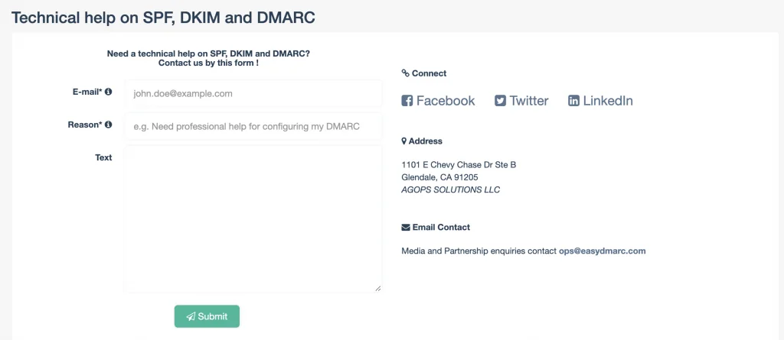
Task: Click the map pin Address icon
Action: (x=404, y=141)
